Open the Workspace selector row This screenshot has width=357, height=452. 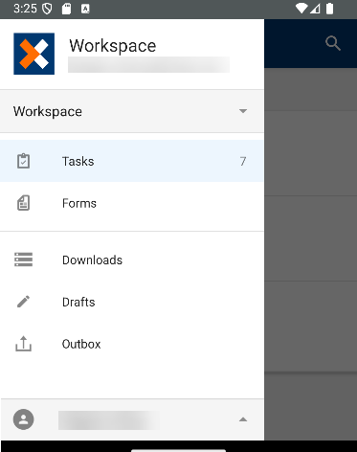[132, 111]
